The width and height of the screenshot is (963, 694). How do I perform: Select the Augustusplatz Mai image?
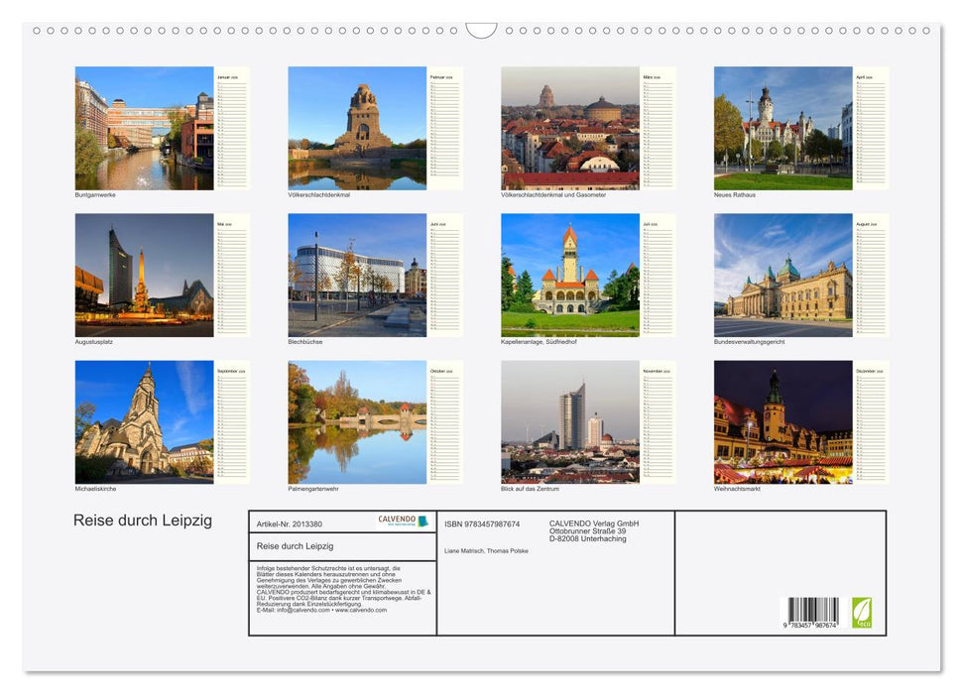tap(144, 276)
